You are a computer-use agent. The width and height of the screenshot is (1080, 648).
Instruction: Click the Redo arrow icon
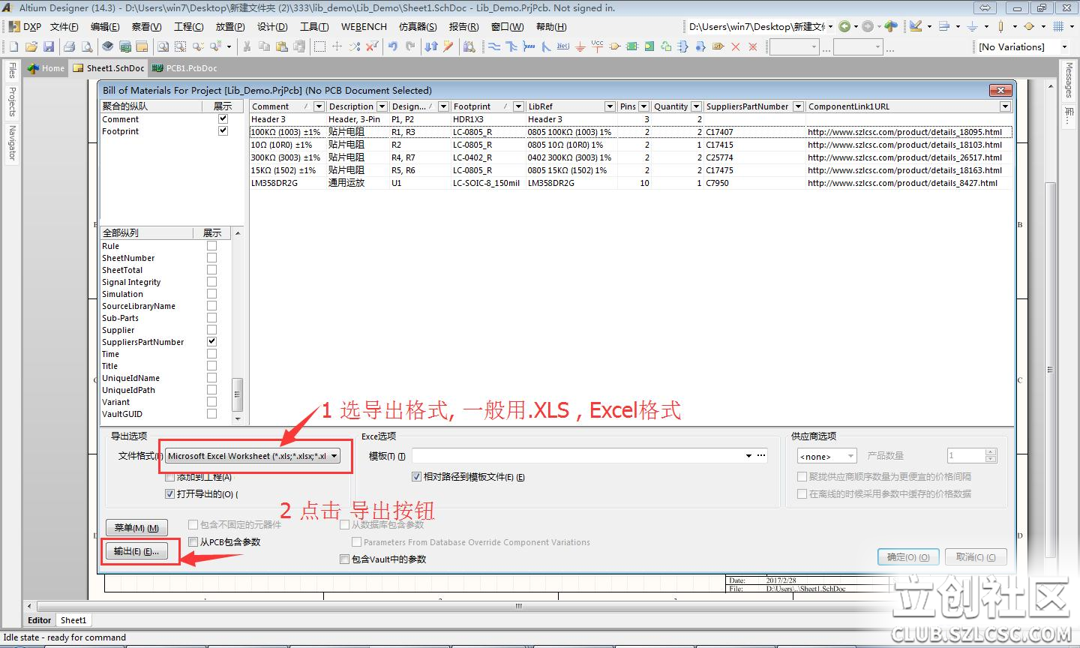click(410, 46)
